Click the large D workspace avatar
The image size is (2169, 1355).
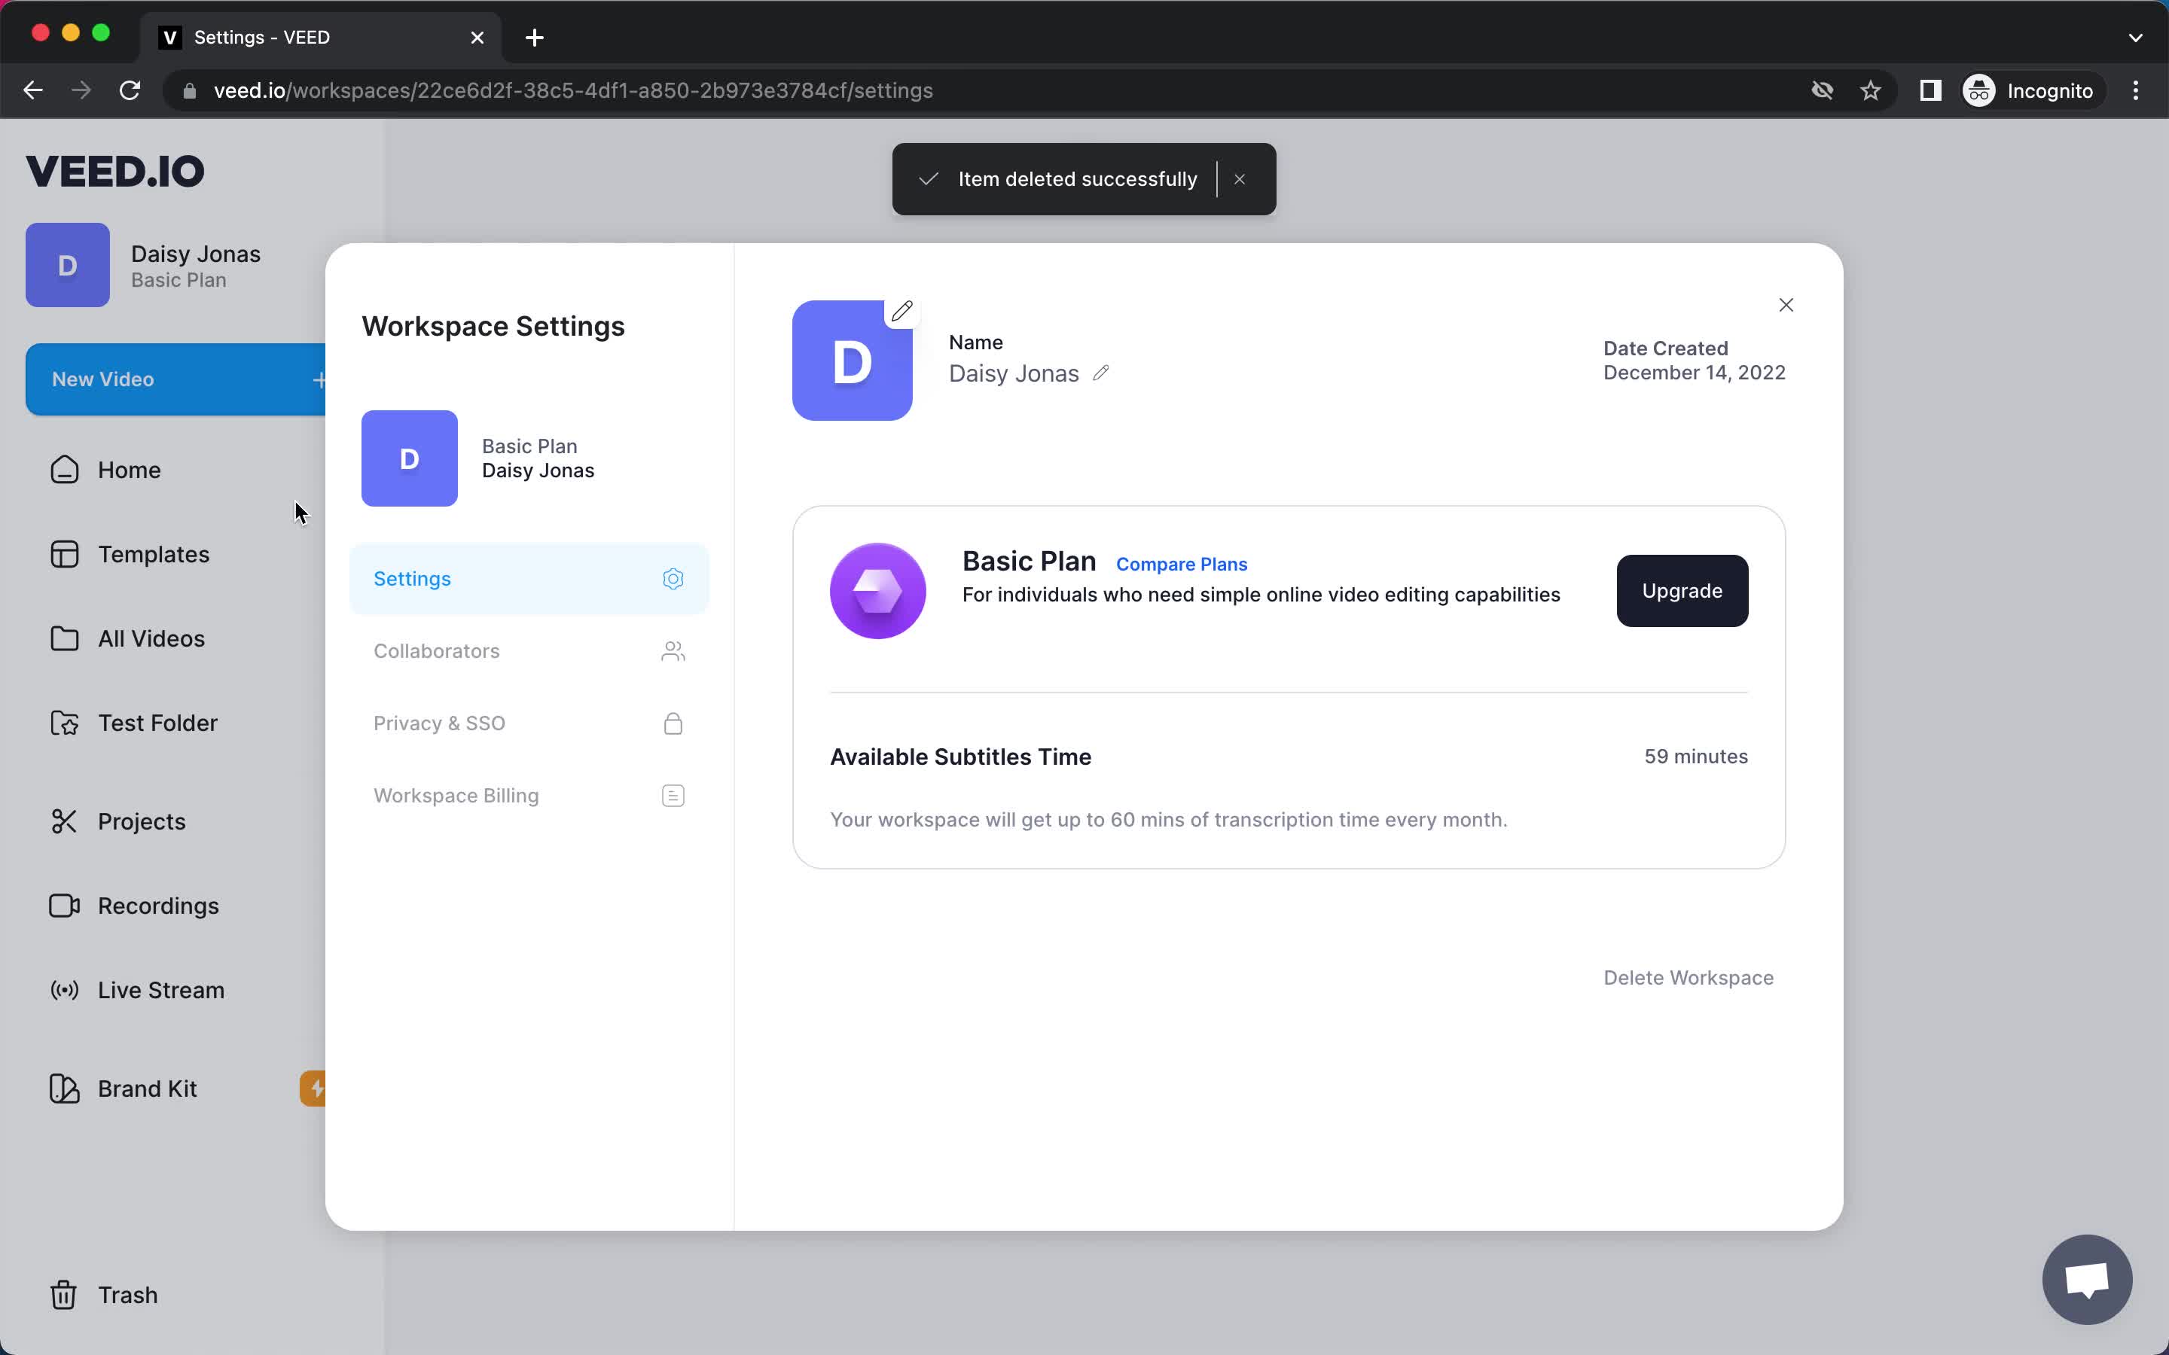852,361
